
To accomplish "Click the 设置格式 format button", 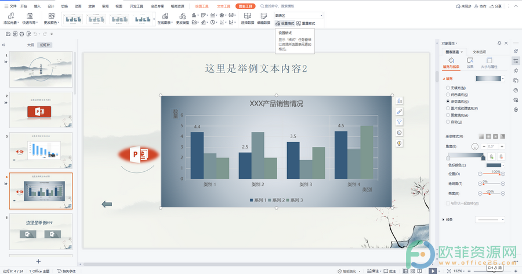I will 285,23.
